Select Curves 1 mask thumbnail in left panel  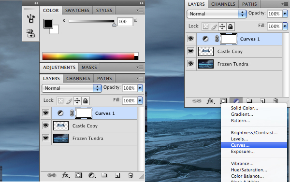coord(84,113)
